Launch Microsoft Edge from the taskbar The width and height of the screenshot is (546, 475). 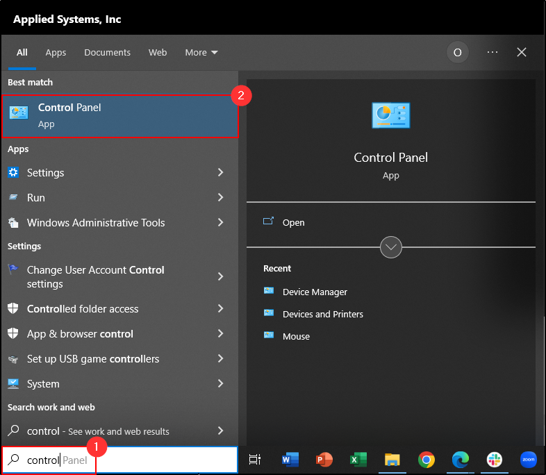pyautogui.click(x=461, y=460)
